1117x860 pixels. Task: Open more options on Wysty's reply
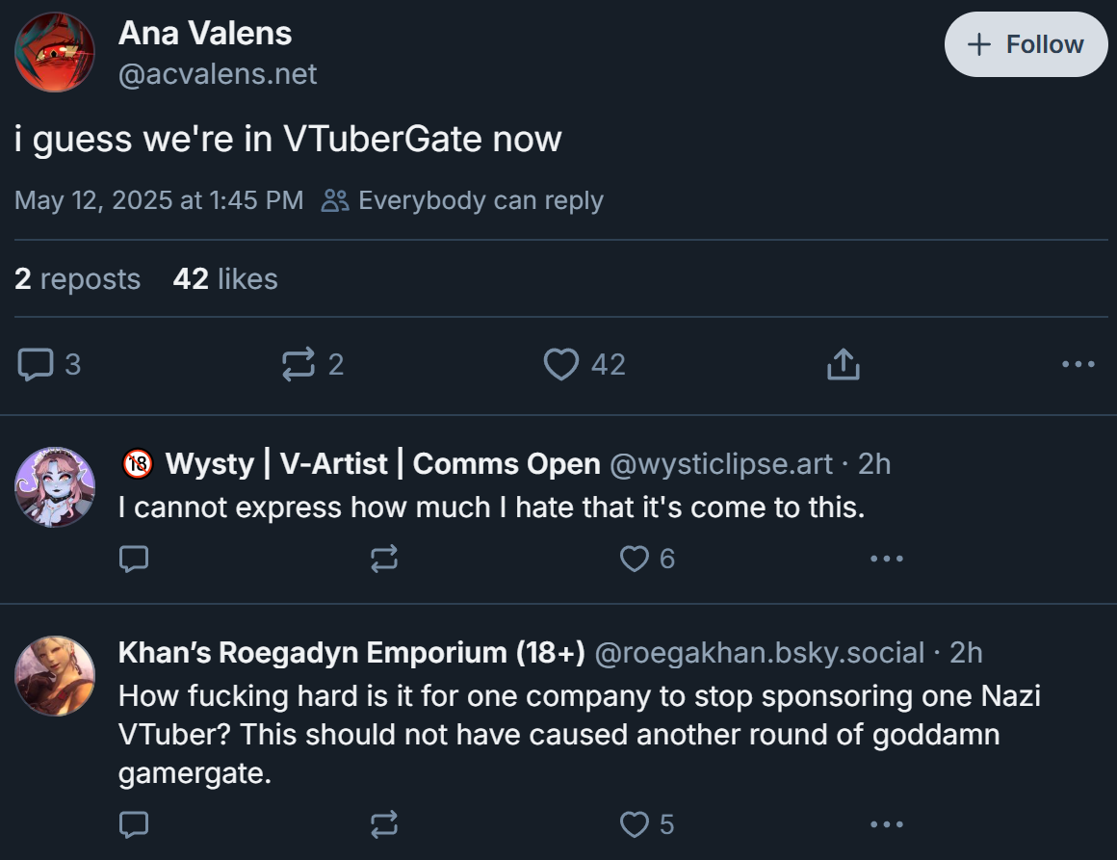886,559
